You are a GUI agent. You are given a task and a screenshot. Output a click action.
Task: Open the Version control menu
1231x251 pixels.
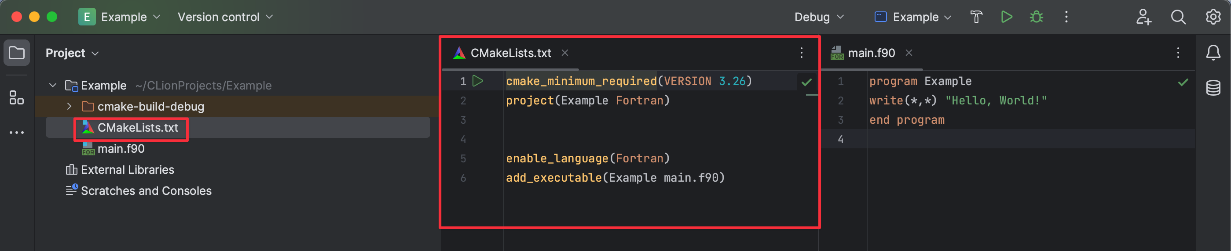(225, 17)
